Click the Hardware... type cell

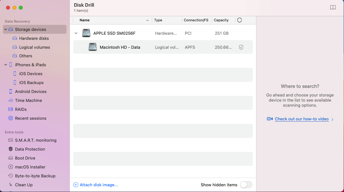(166, 33)
